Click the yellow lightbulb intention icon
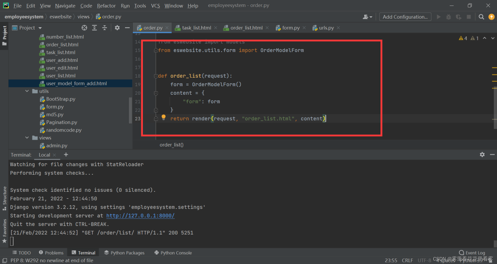The height and width of the screenshot is (264, 497). 163,117
